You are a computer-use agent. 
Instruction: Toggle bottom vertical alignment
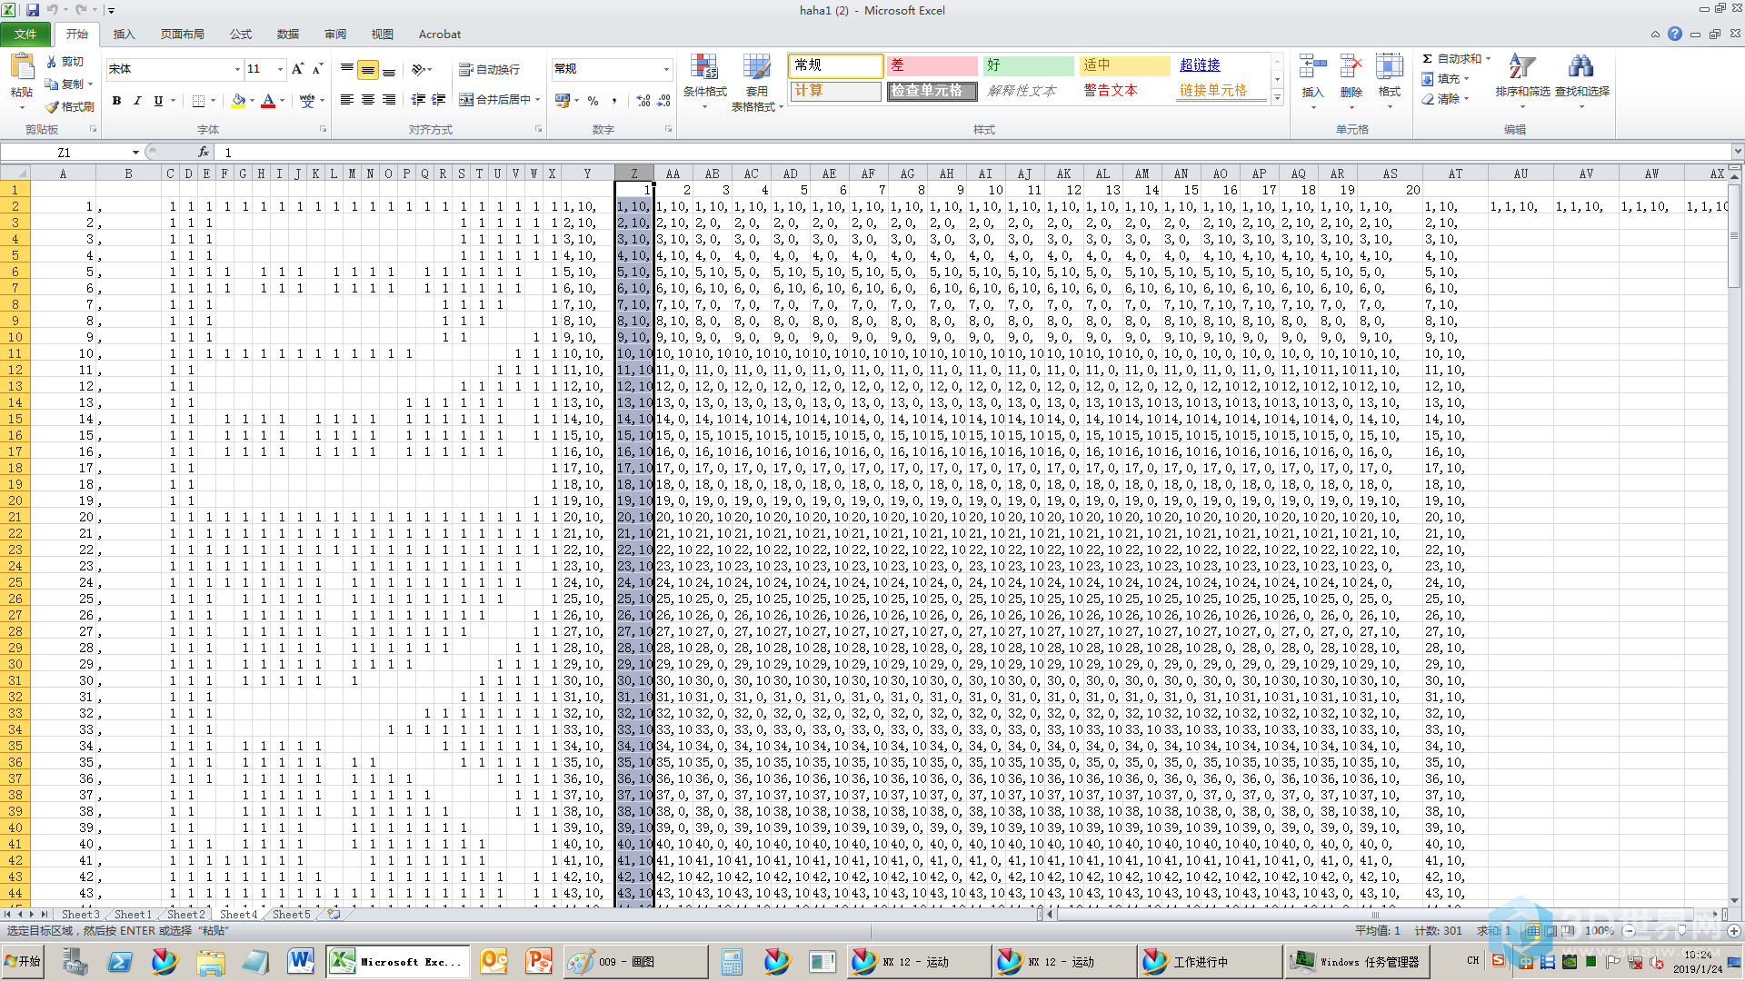coord(389,69)
